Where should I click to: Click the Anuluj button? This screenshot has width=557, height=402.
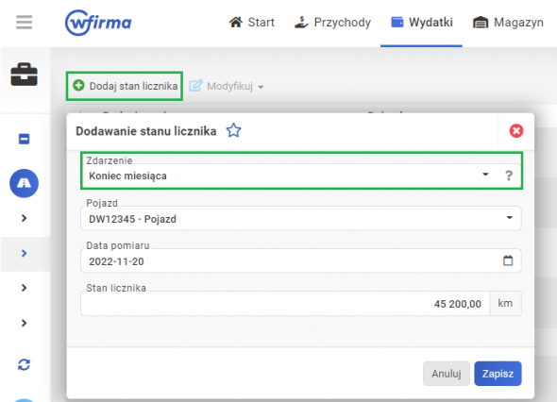coord(447,374)
